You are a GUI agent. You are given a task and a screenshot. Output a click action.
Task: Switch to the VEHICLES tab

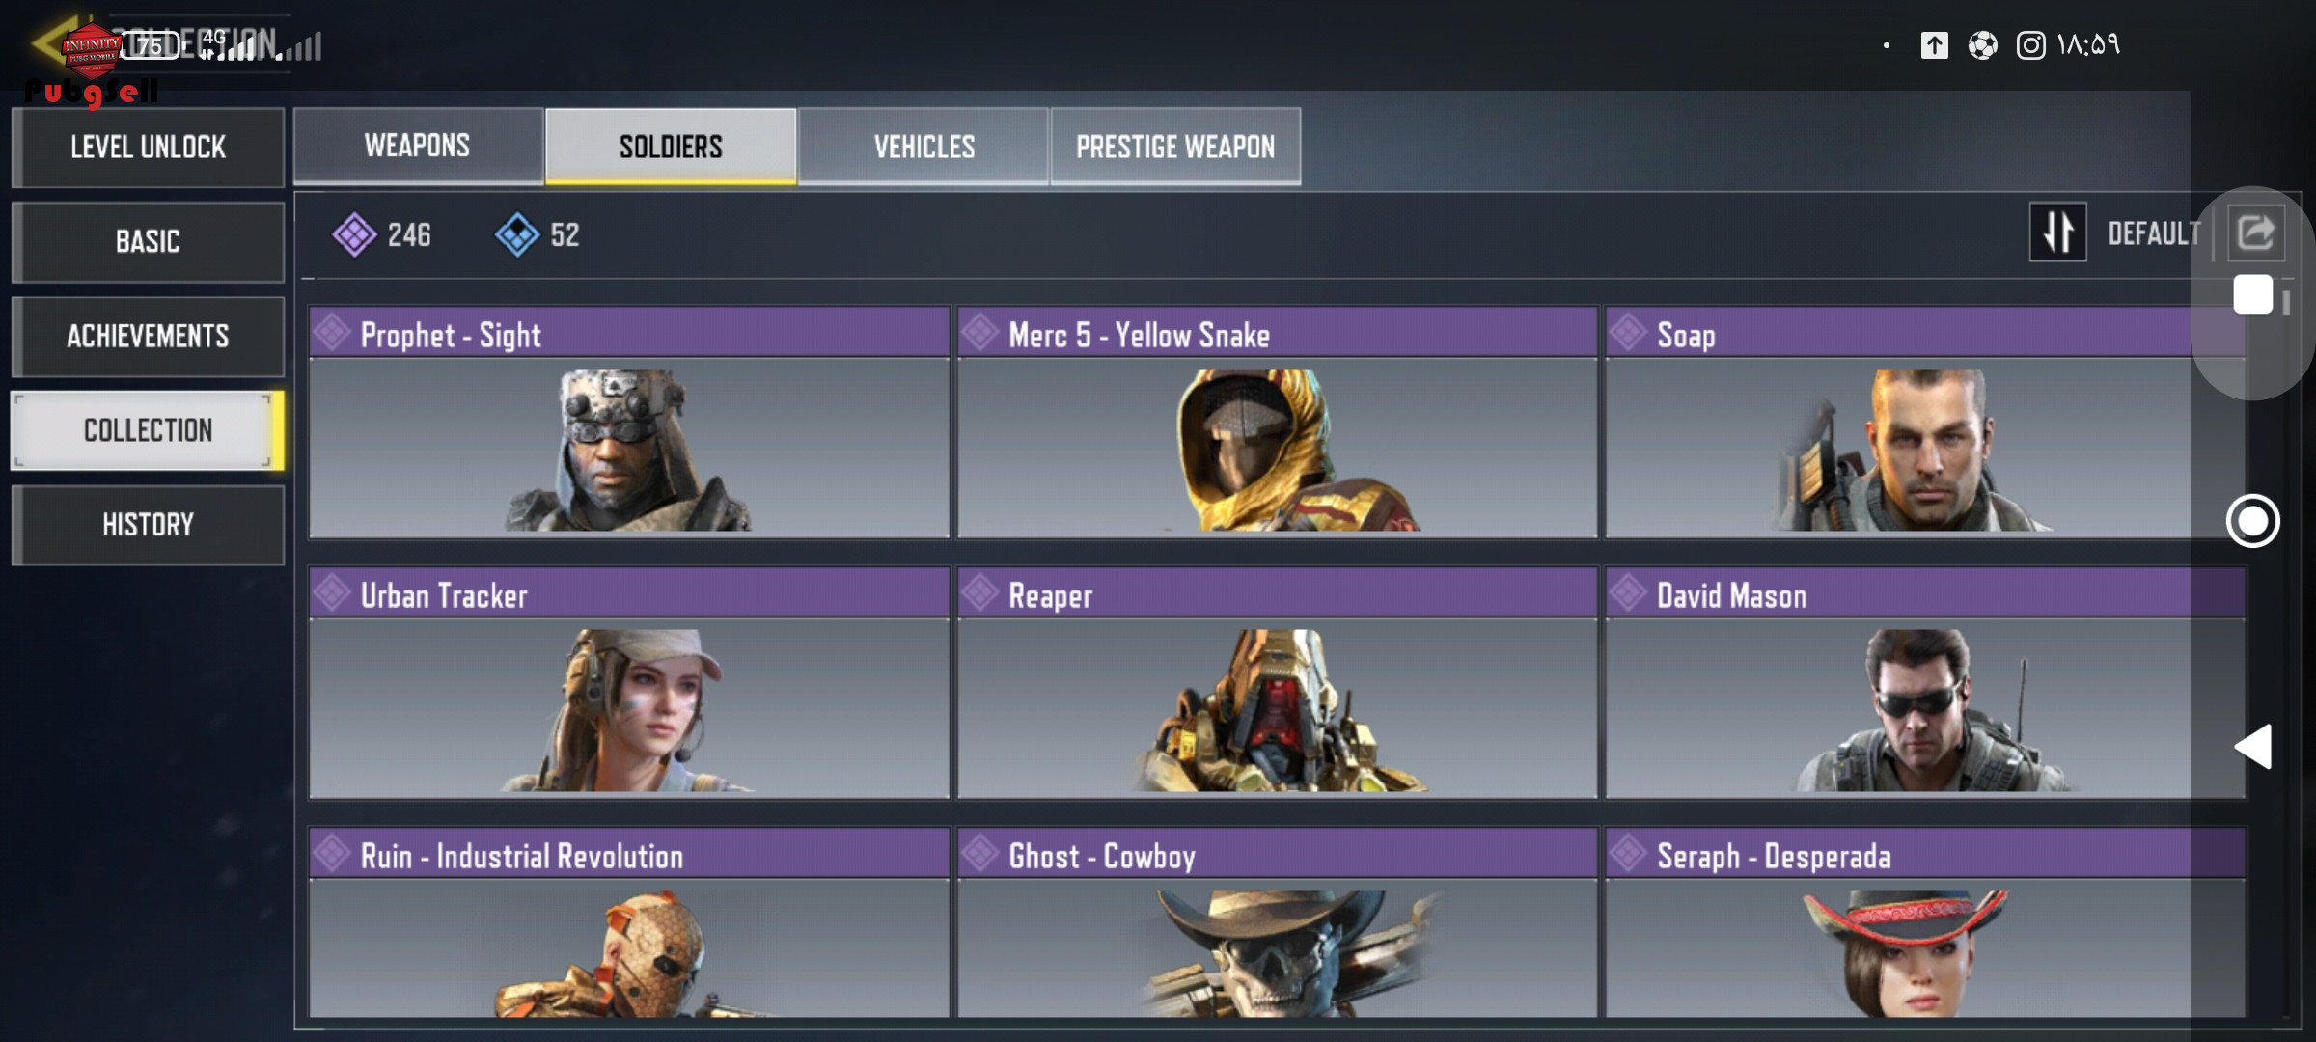(x=924, y=146)
